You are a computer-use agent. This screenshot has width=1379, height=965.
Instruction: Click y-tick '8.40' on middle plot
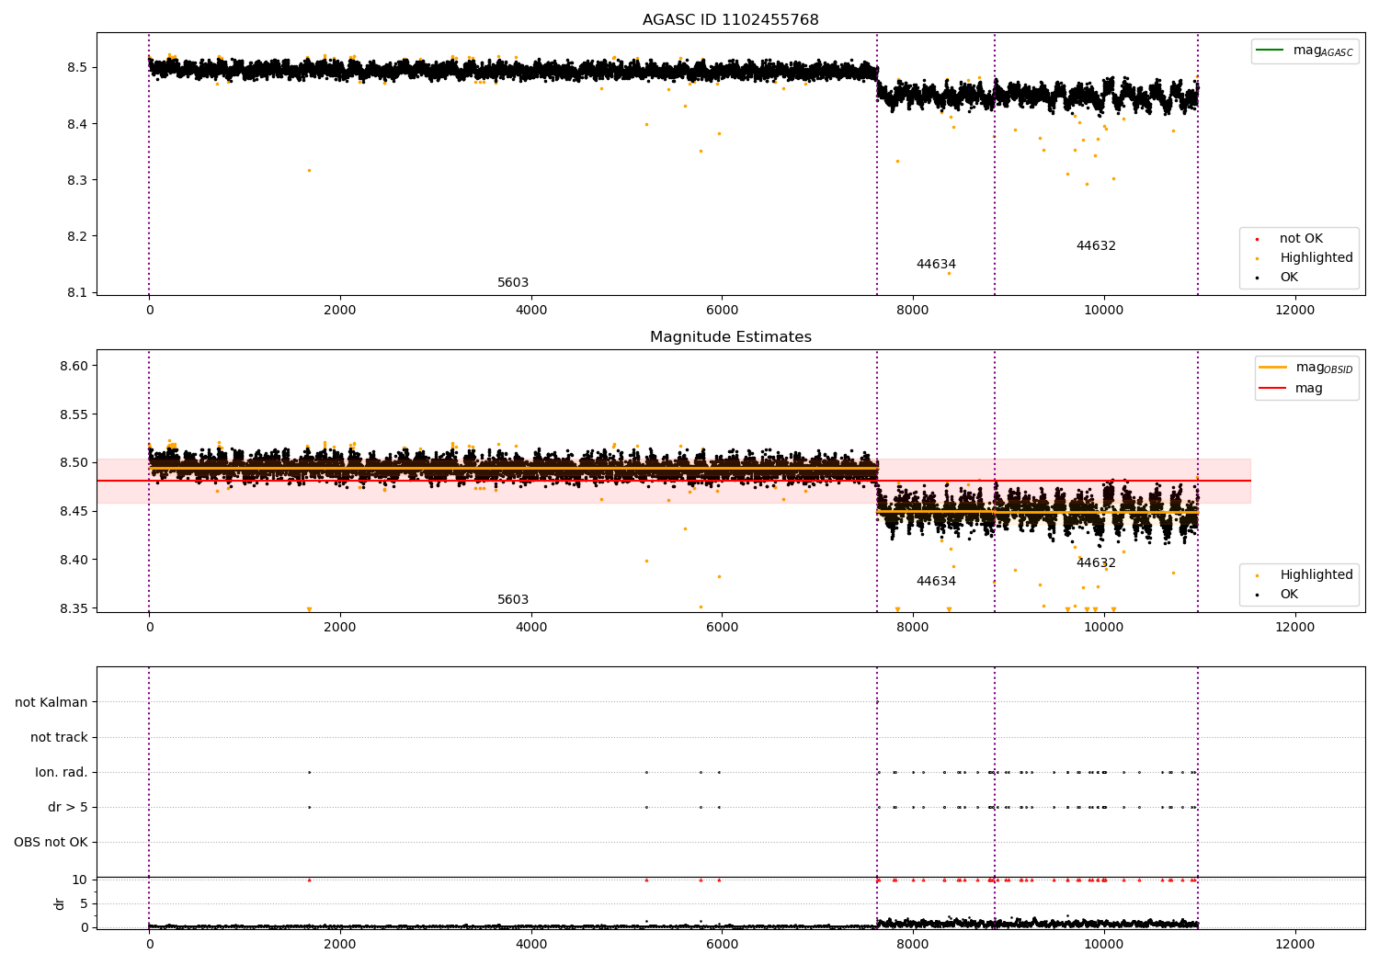pyautogui.click(x=74, y=561)
